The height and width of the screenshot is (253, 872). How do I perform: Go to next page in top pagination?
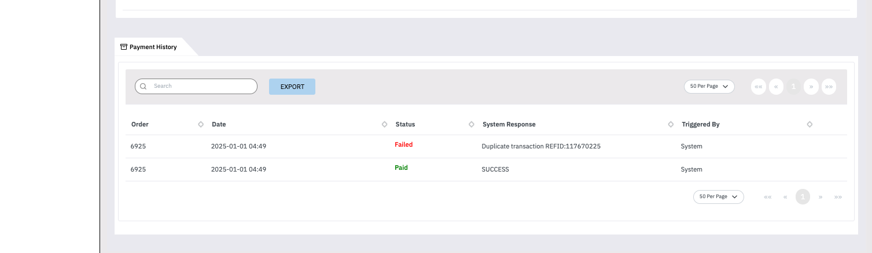[811, 87]
